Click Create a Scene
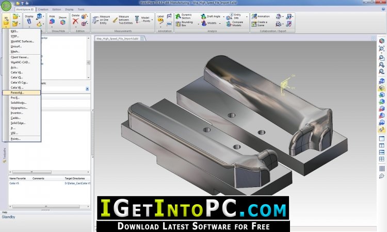 260,24
